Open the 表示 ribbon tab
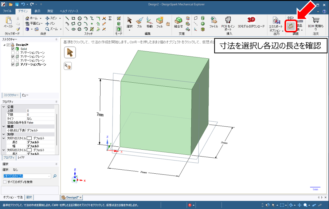The image size is (329, 209). coord(37,11)
